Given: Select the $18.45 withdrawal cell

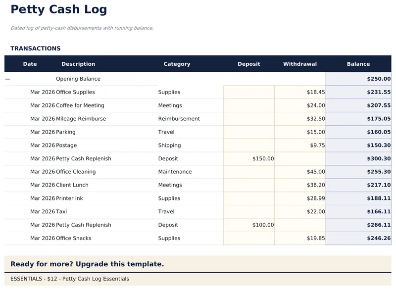Looking at the screenshot, I should tap(300, 92).
